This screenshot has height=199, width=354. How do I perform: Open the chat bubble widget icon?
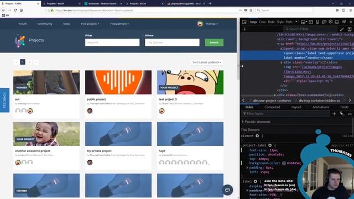point(227,190)
